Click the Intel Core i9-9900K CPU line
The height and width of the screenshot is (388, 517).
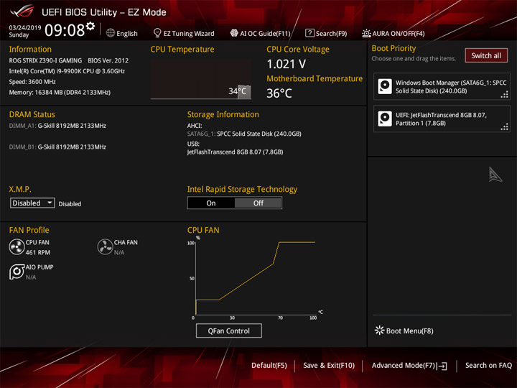point(67,71)
